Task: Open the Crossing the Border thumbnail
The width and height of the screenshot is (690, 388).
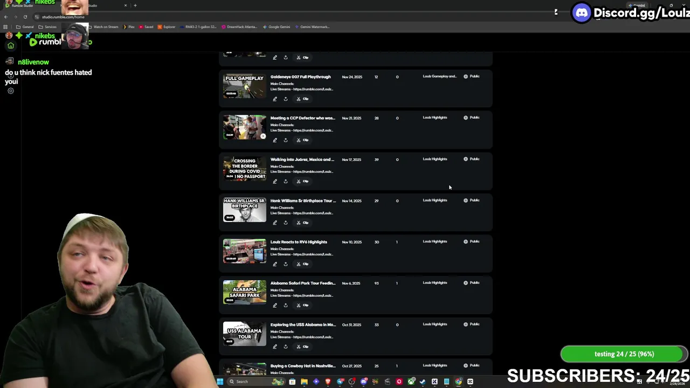Action: point(245,168)
